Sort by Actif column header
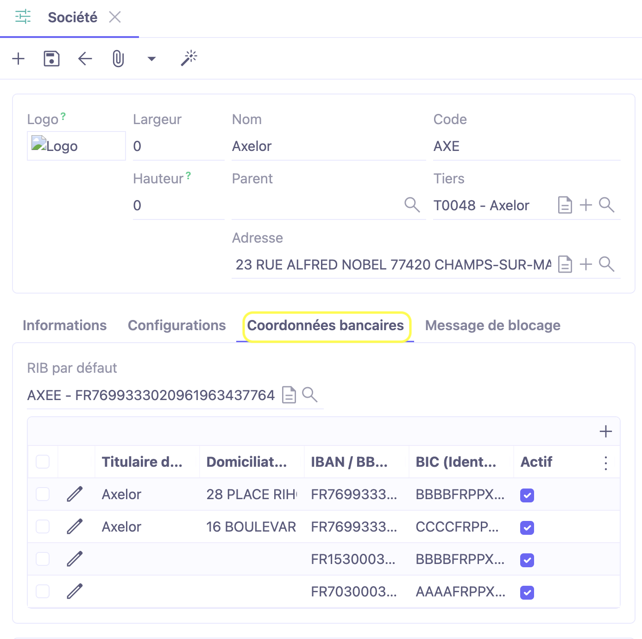The height and width of the screenshot is (639, 642). point(536,462)
